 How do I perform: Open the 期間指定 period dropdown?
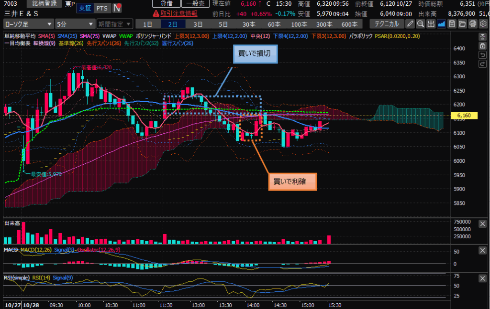pyautogui.click(x=114, y=23)
